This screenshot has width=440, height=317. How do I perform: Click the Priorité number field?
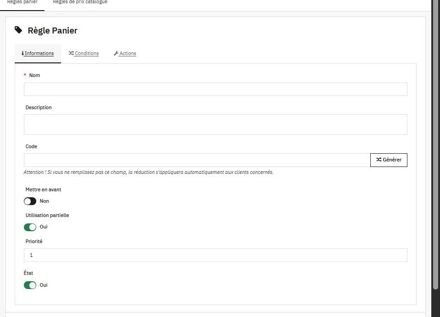tap(215, 255)
